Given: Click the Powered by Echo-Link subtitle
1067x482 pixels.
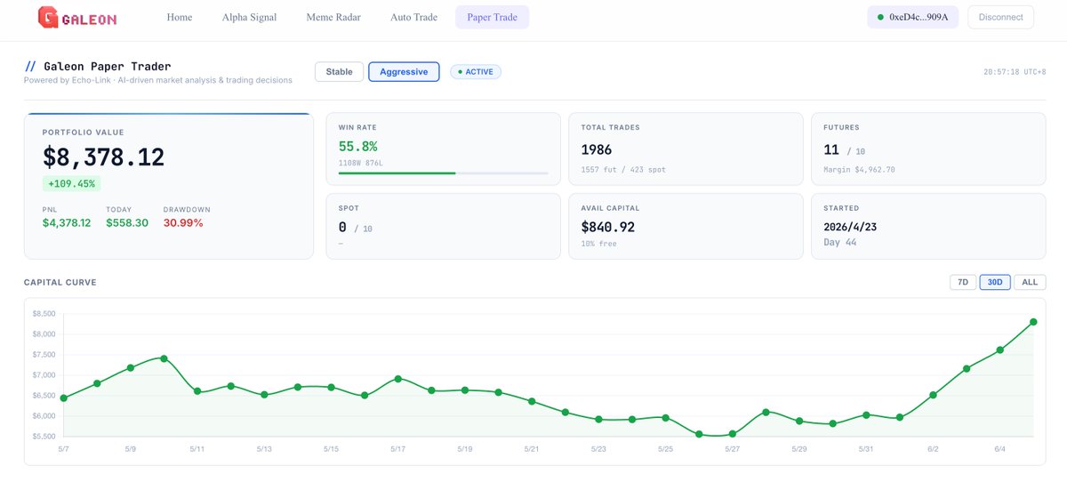Looking at the screenshot, I should 157,80.
